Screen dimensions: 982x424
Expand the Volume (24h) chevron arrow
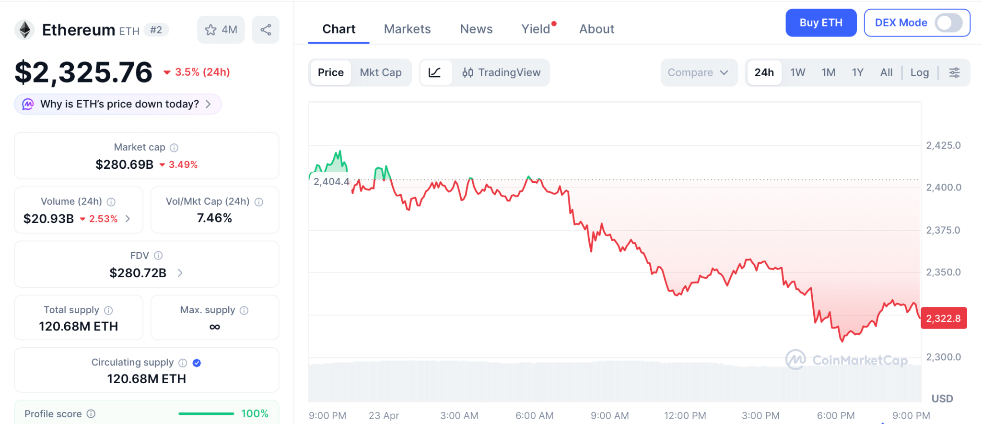click(x=128, y=219)
